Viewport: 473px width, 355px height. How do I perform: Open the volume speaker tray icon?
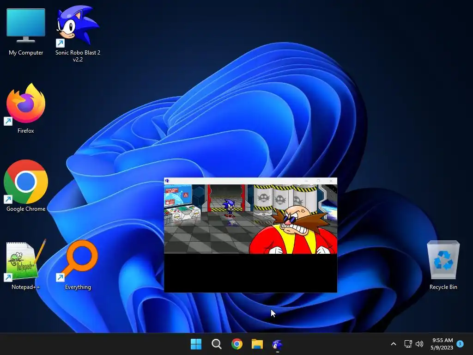419,344
